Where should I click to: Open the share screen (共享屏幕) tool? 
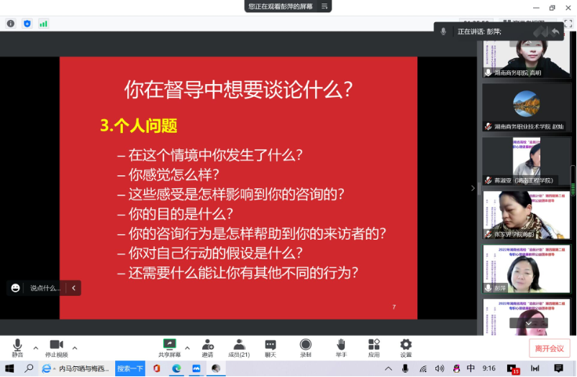tap(169, 348)
